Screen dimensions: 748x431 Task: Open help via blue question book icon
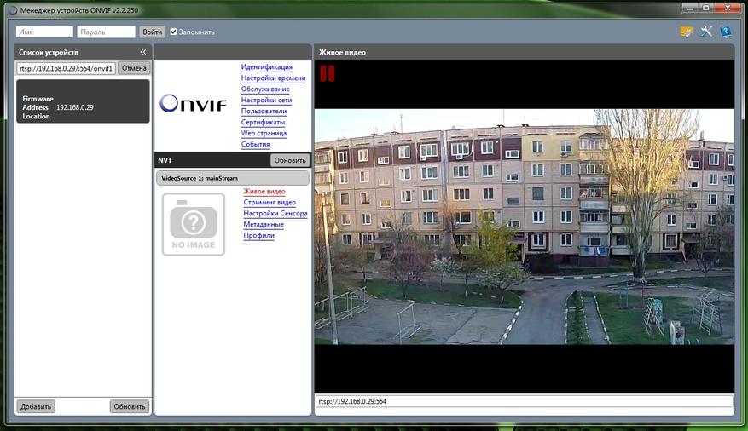coord(725,32)
